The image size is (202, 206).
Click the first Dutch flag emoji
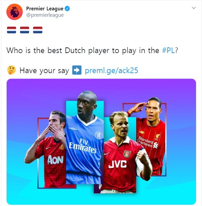tap(12, 30)
